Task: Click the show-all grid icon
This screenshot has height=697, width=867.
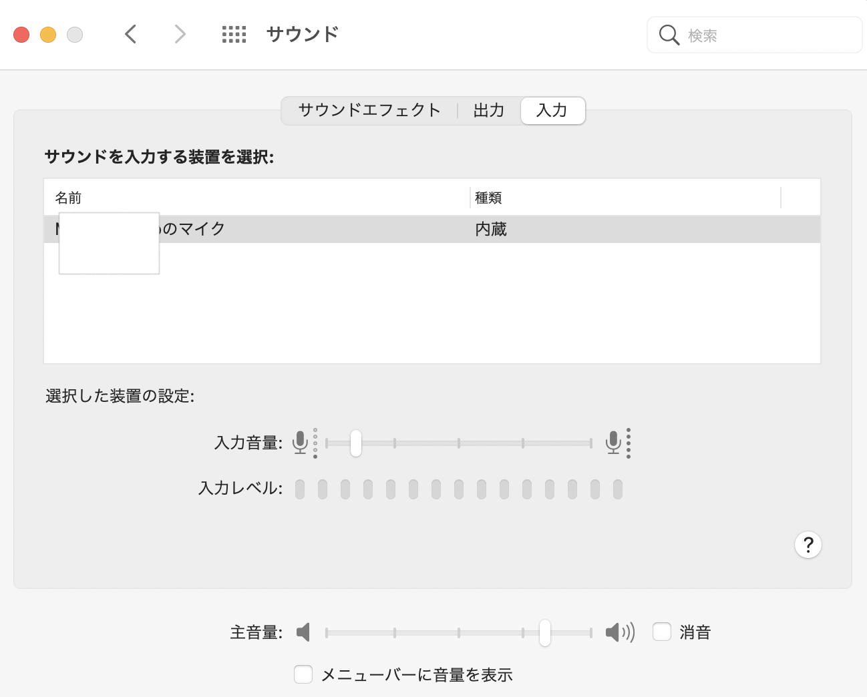Action: (x=234, y=34)
